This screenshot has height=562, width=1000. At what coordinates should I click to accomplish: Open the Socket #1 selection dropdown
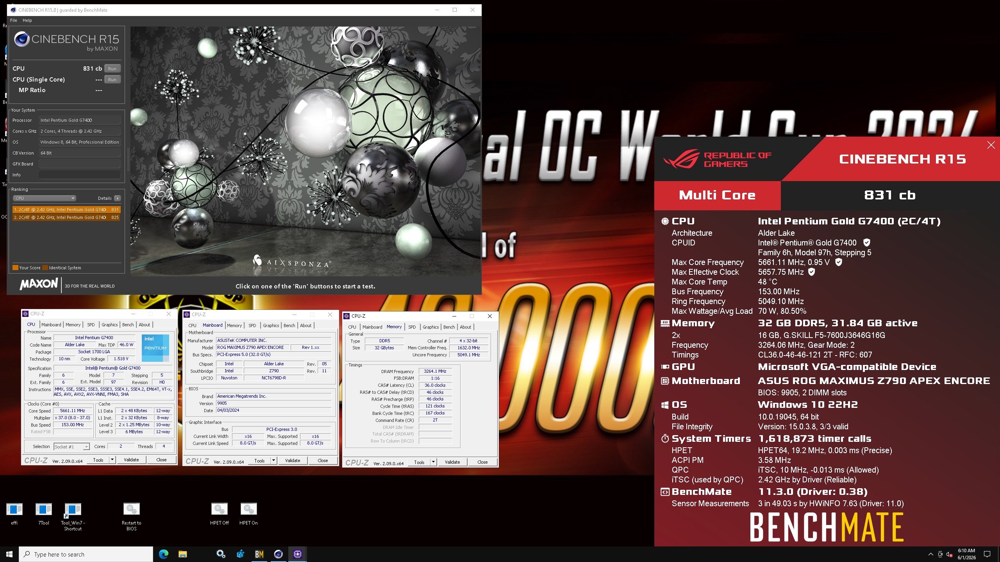tap(72, 446)
